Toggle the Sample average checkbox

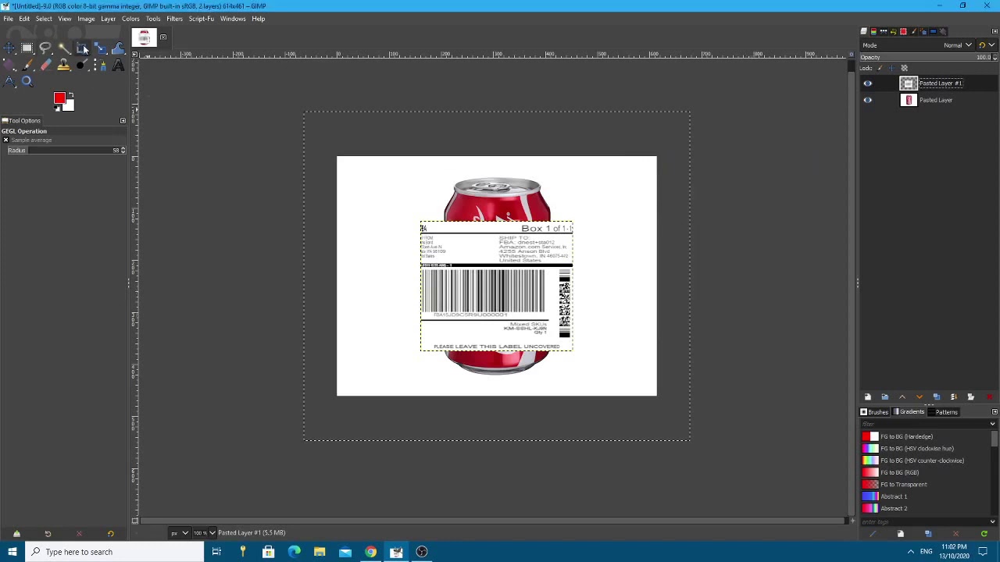click(x=5, y=140)
